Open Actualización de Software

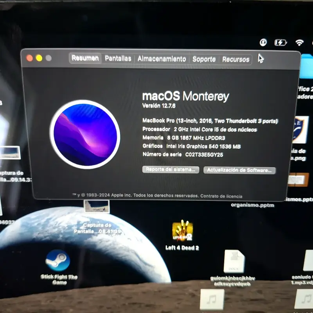pos(239,170)
